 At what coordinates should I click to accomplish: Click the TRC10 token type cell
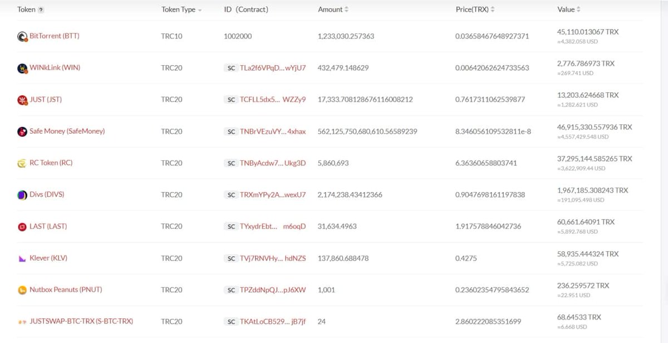point(171,36)
